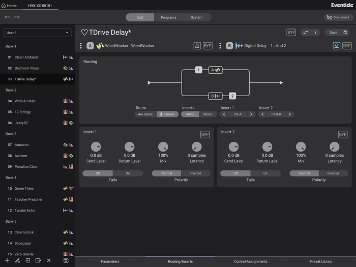The width and height of the screenshot is (356, 267).
Task: Adjust Insert 2 Return Level knob
Action: pyautogui.click(x=267, y=147)
